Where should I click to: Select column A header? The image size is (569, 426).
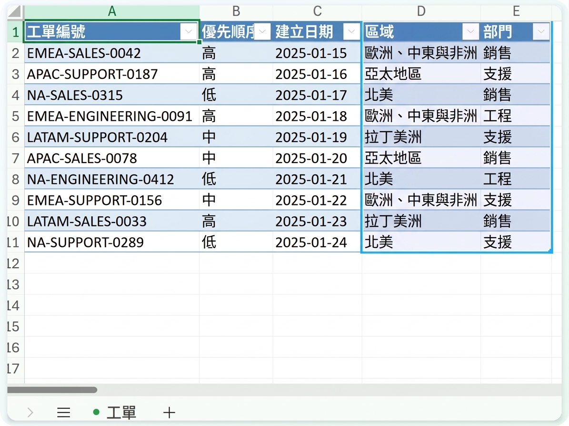(x=112, y=11)
